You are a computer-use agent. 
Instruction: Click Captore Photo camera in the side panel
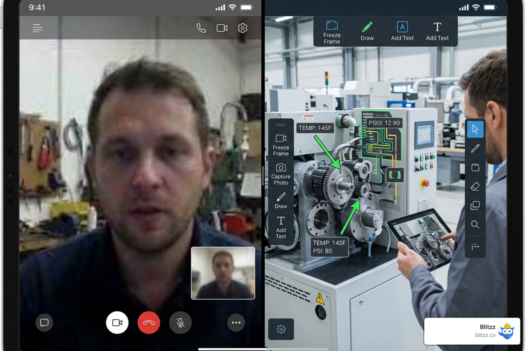(281, 174)
